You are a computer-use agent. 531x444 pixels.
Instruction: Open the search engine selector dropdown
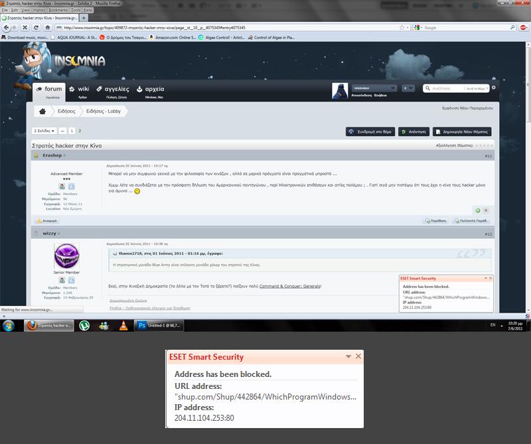417,27
